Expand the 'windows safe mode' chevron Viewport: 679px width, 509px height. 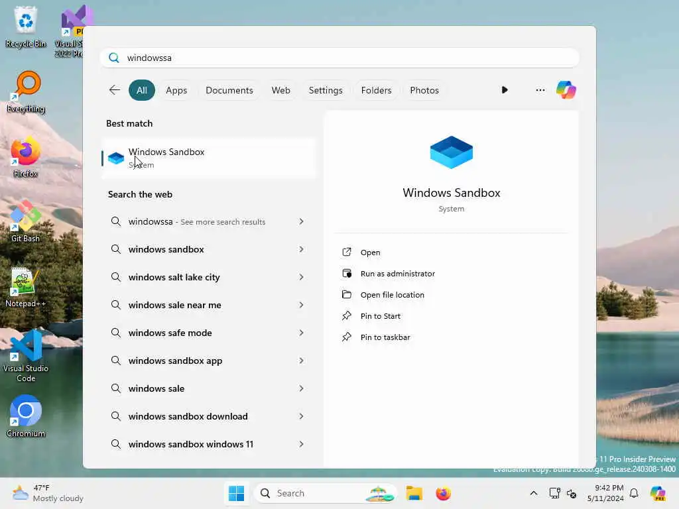(302, 333)
